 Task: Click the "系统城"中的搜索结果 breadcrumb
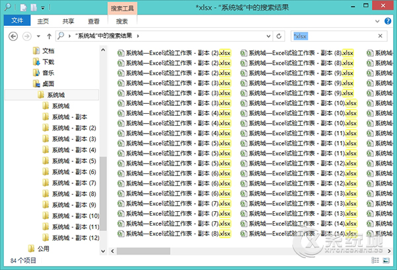(x=103, y=36)
